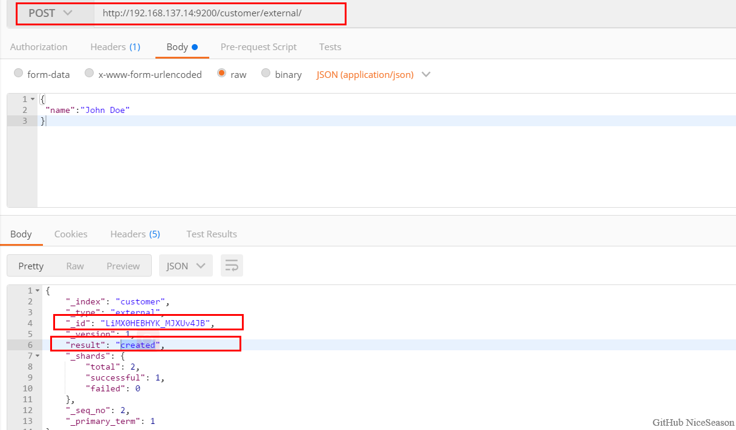Switch to the Tests tab
Viewport: 736px width, 430px height.
tap(330, 47)
